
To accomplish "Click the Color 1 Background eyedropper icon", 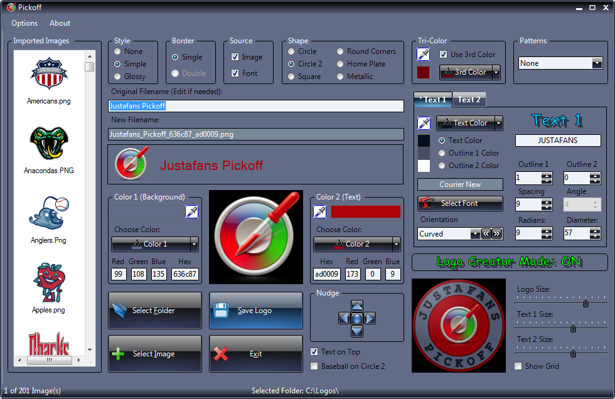I will (191, 212).
